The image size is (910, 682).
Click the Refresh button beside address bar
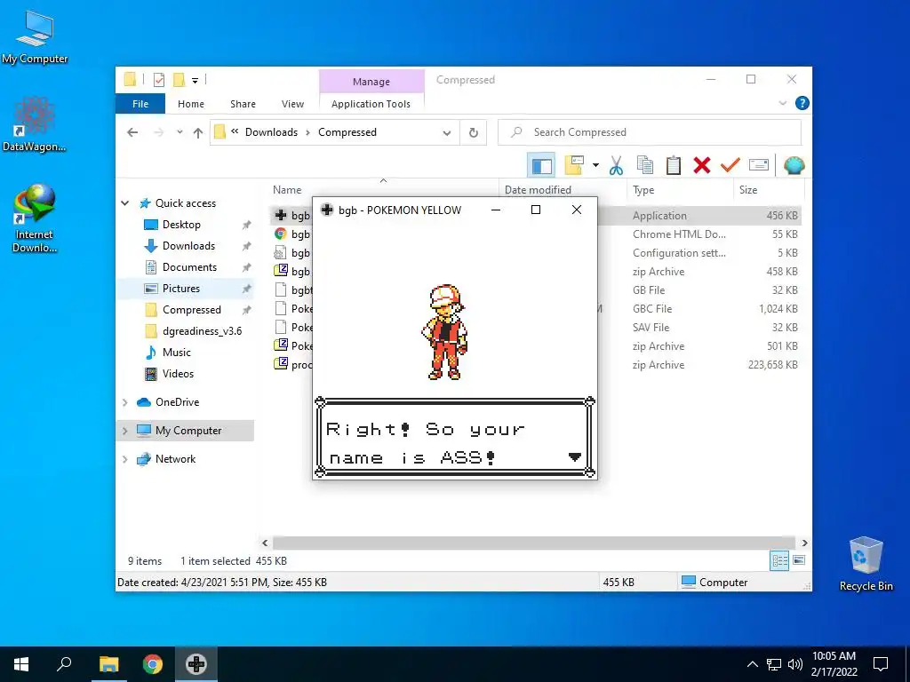[x=474, y=133]
